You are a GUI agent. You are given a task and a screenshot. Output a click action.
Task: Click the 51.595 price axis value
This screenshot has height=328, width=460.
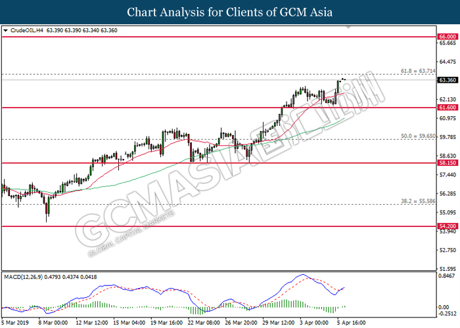point(448,268)
